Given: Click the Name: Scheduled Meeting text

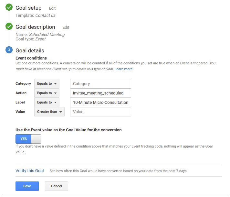Looking at the screenshot, I should coord(40,34).
